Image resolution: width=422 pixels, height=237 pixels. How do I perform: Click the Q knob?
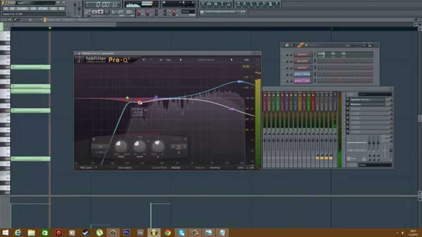[x=158, y=146]
